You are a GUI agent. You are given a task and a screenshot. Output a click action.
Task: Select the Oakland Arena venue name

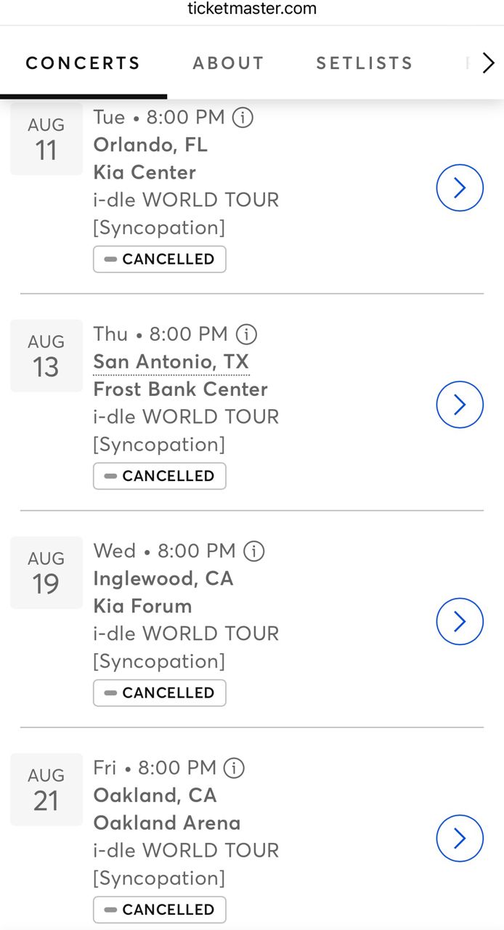(x=166, y=822)
